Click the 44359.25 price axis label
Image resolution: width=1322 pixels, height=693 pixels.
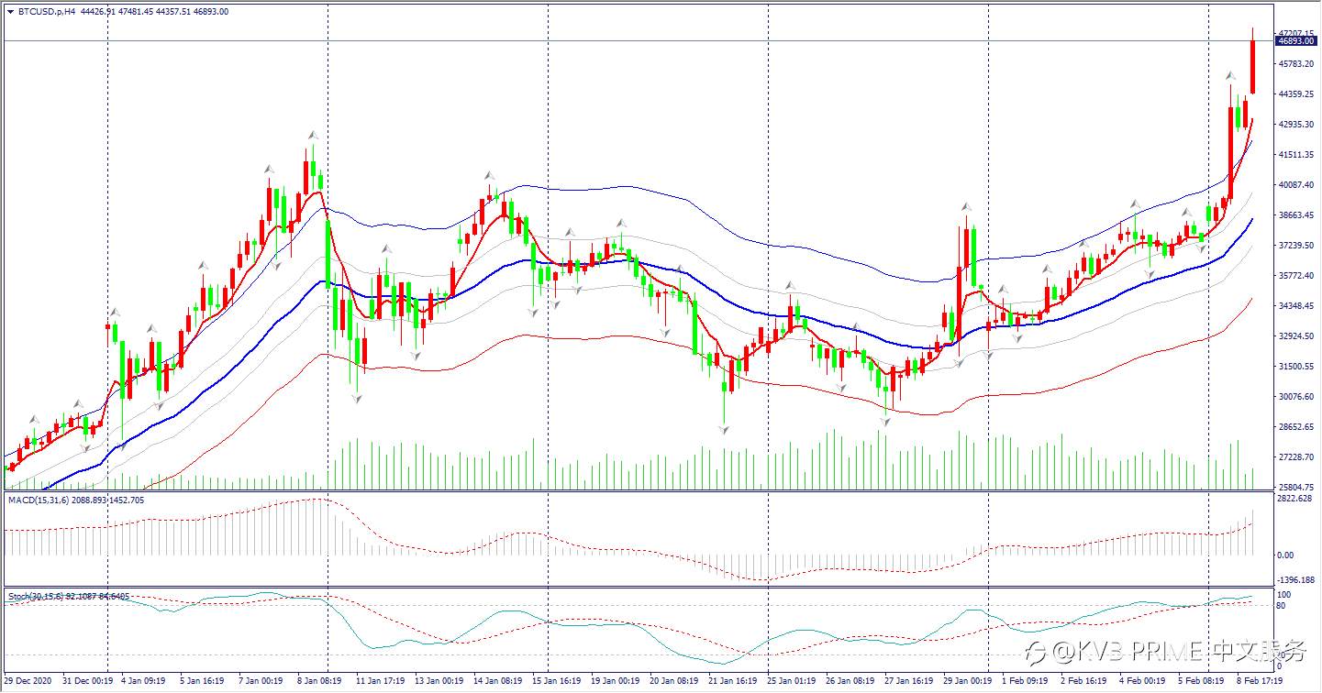point(1297,93)
